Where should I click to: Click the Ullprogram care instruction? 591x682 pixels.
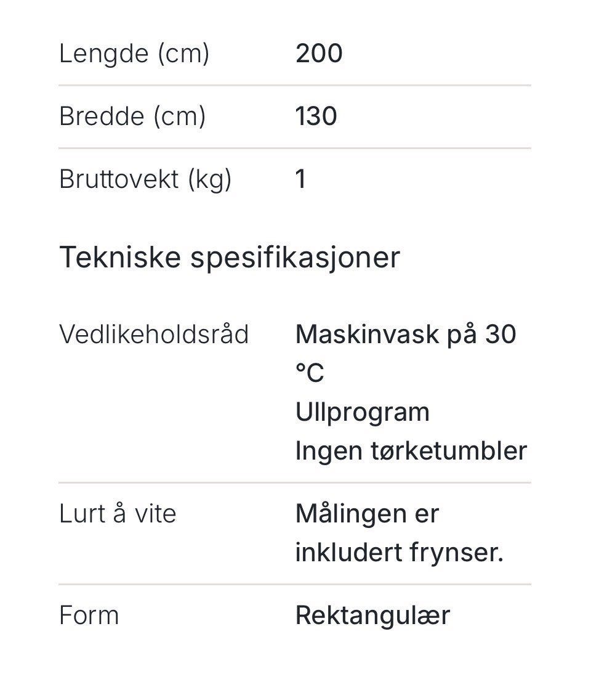pyautogui.click(x=363, y=412)
